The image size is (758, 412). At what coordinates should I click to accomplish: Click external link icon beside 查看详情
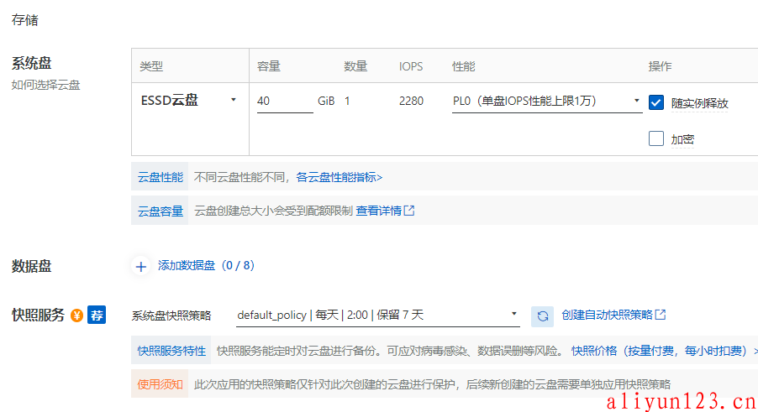pyautogui.click(x=409, y=211)
